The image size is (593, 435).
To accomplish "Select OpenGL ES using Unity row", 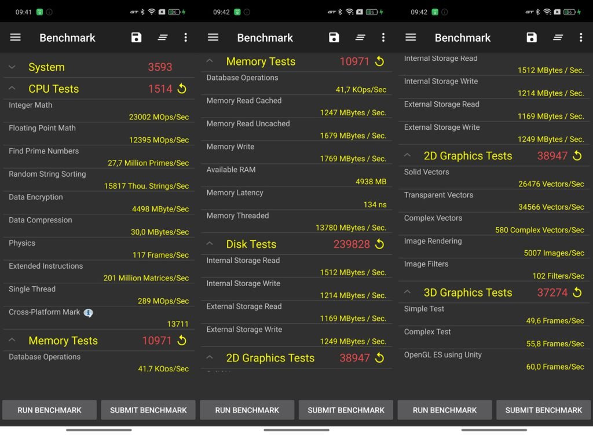I will 494,361.
